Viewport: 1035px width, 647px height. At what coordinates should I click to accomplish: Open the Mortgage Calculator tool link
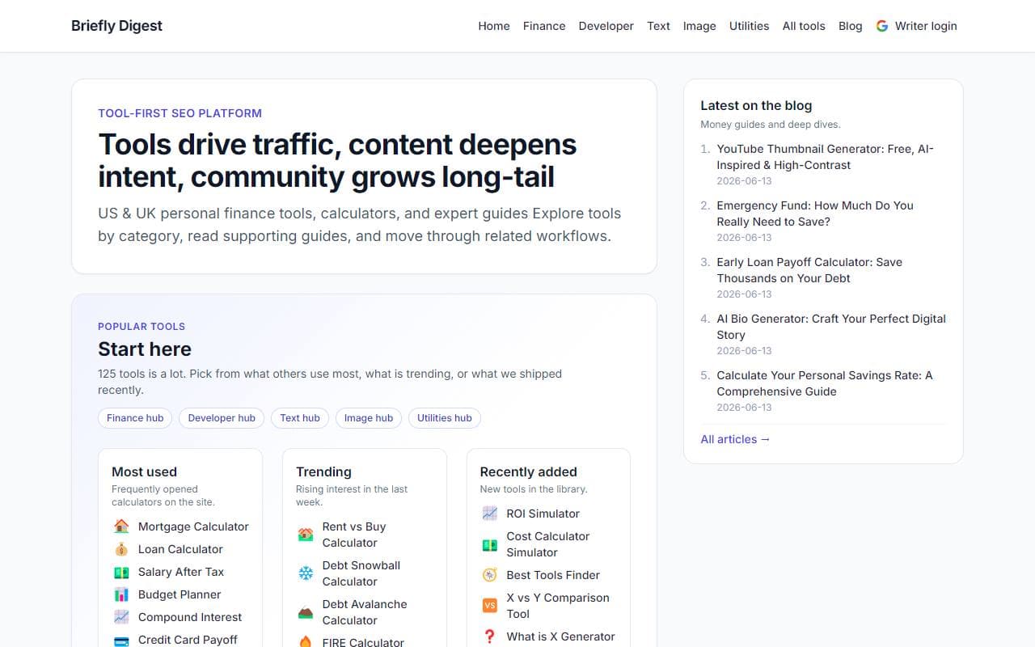193,526
